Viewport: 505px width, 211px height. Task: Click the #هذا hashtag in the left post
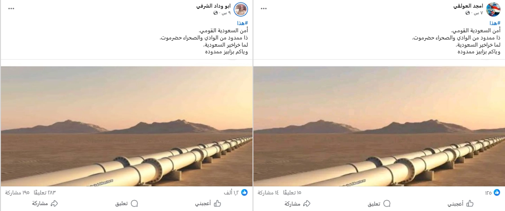pyautogui.click(x=243, y=23)
